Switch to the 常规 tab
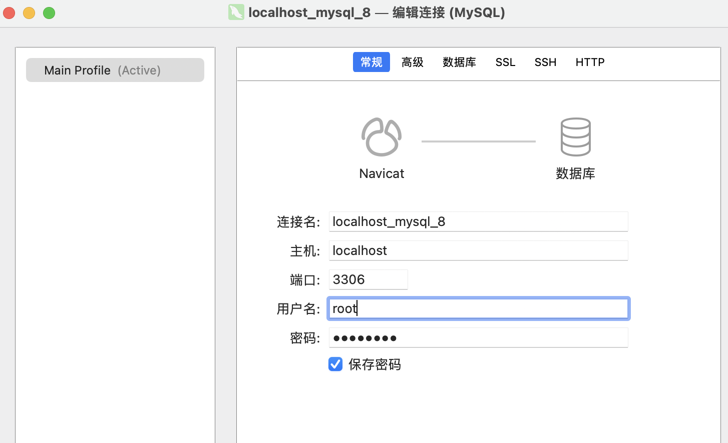 [371, 62]
